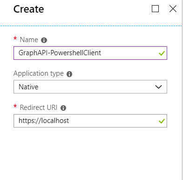Viewport: 183px width, 180px height.
Task: Click the green checkmark in Redirect URI field
Action: pos(162,121)
